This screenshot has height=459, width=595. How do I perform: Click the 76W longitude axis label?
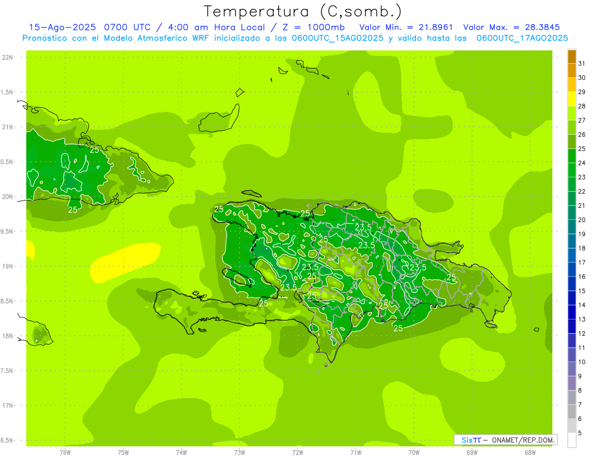pyautogui.click(x=65, y=452)
